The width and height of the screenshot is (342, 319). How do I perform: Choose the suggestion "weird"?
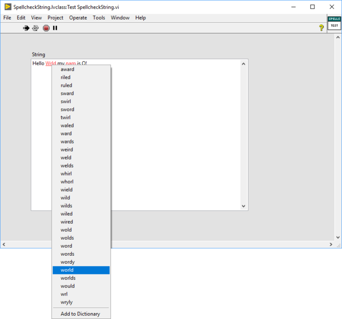point(81,149)
